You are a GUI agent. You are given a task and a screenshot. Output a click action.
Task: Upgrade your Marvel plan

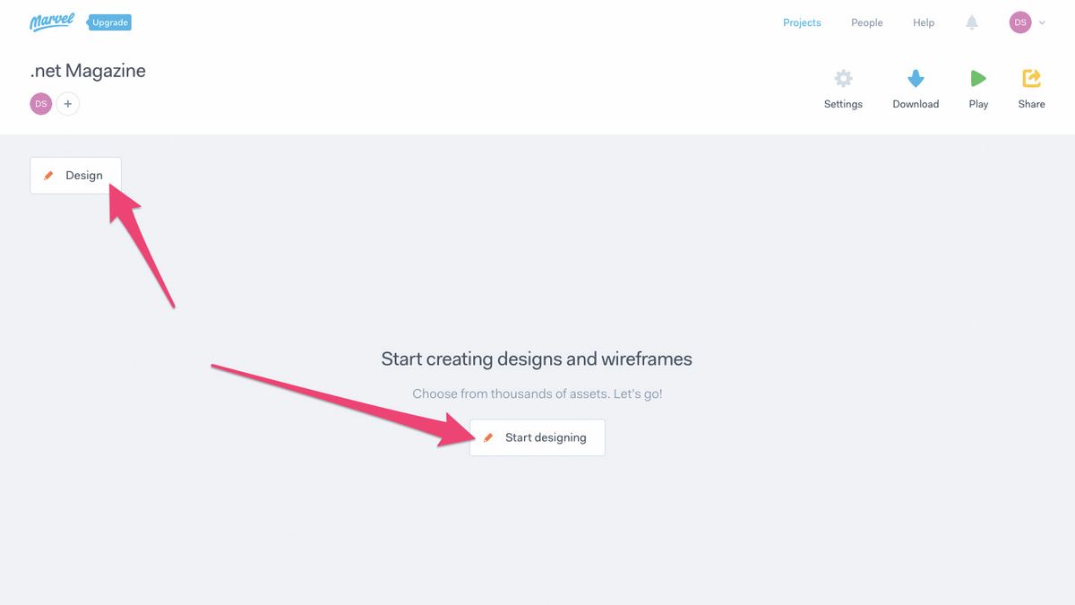point(109,22)
